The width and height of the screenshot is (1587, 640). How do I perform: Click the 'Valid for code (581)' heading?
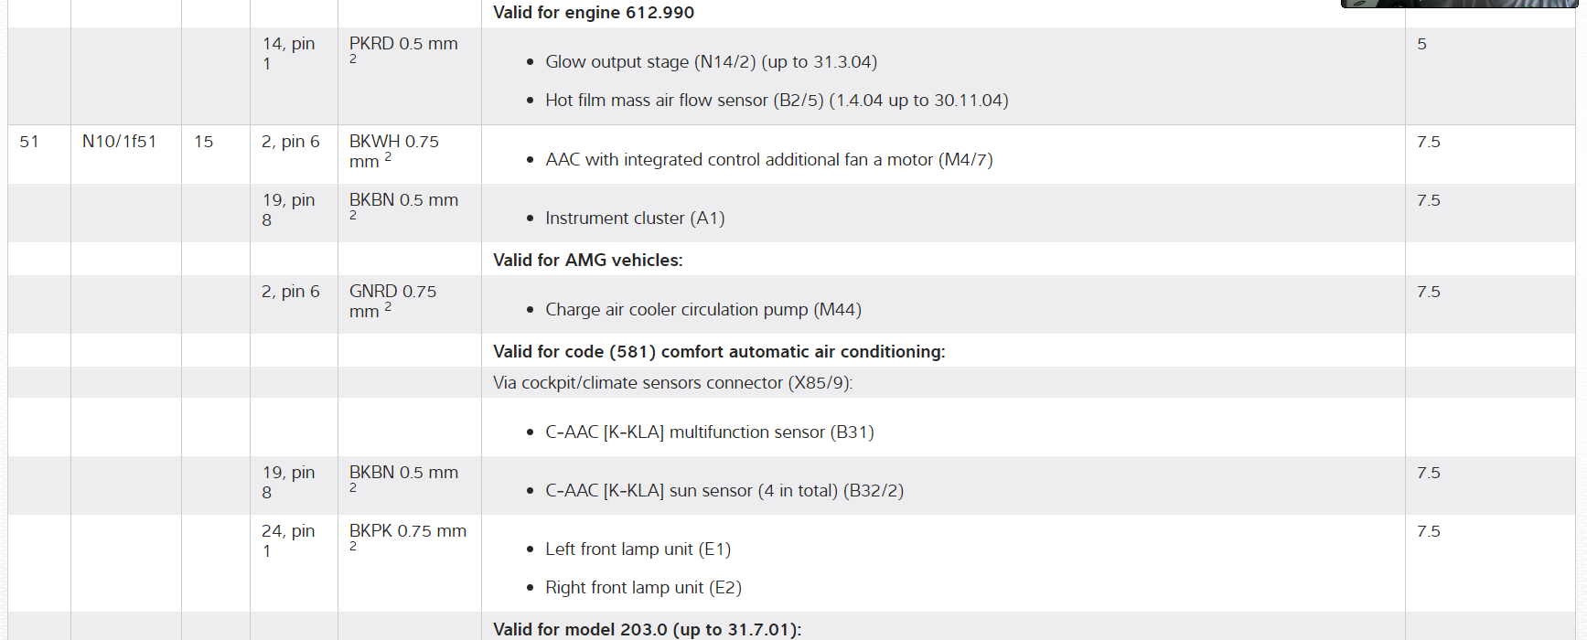[x=718, y=352]
